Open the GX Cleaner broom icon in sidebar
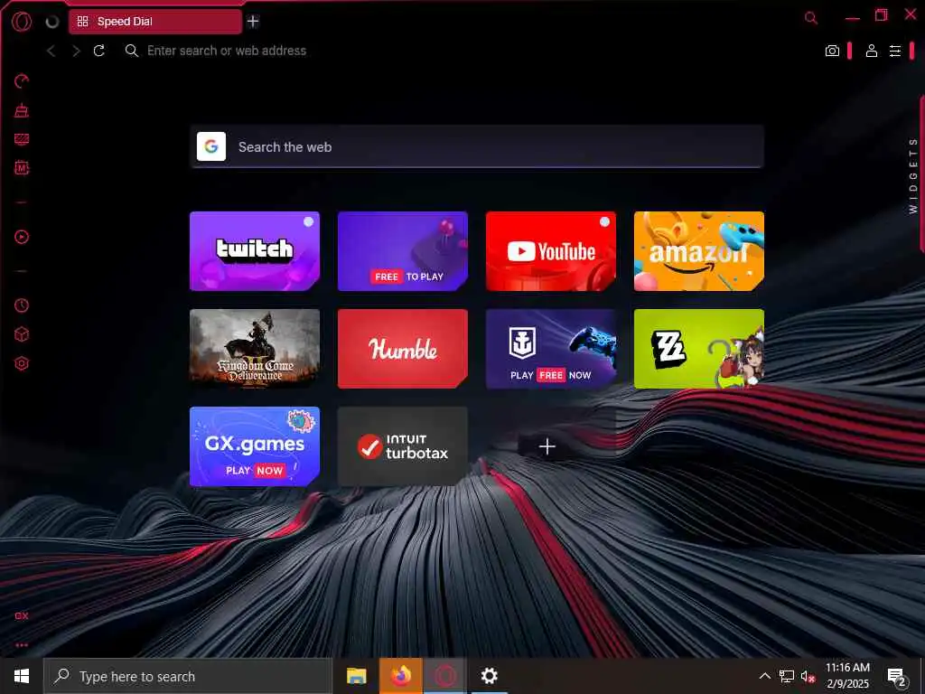The height and width of the screenshot is (694, 925). point(22,109)
